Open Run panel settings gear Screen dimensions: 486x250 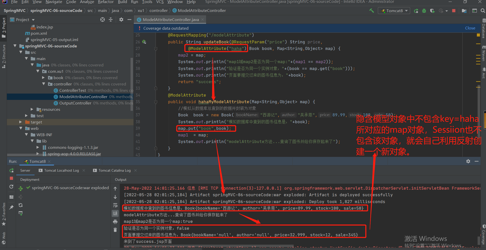point(468,161)
